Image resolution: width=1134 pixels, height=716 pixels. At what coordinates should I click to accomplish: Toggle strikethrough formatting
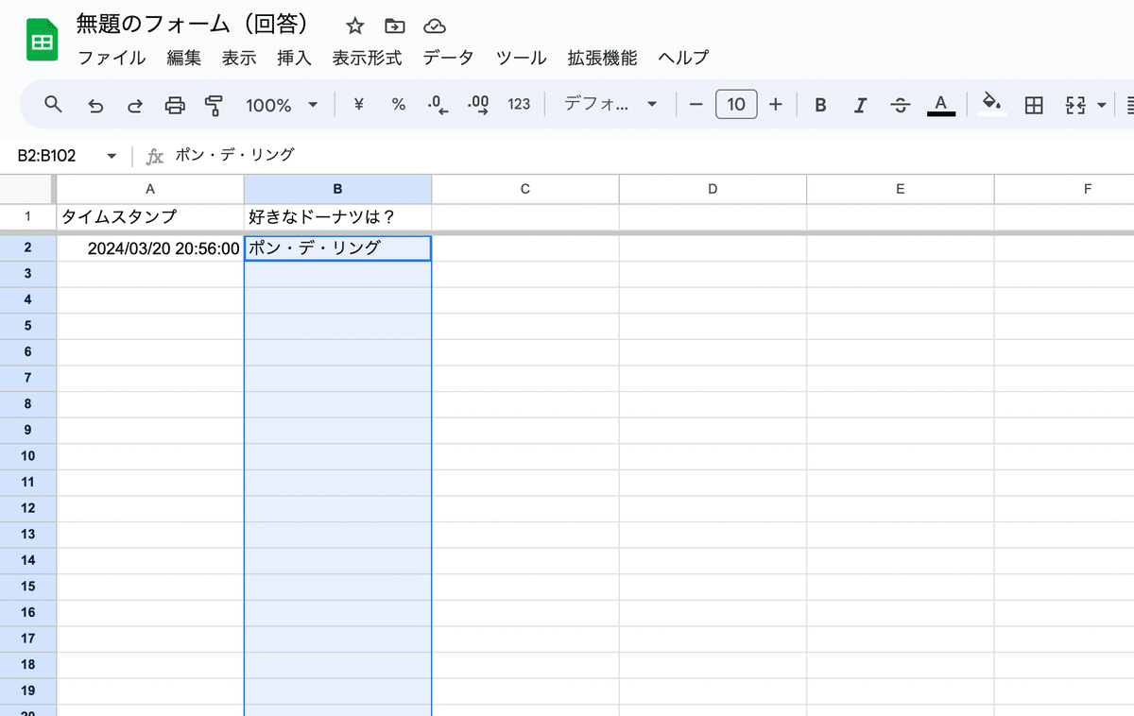[901, 105]
